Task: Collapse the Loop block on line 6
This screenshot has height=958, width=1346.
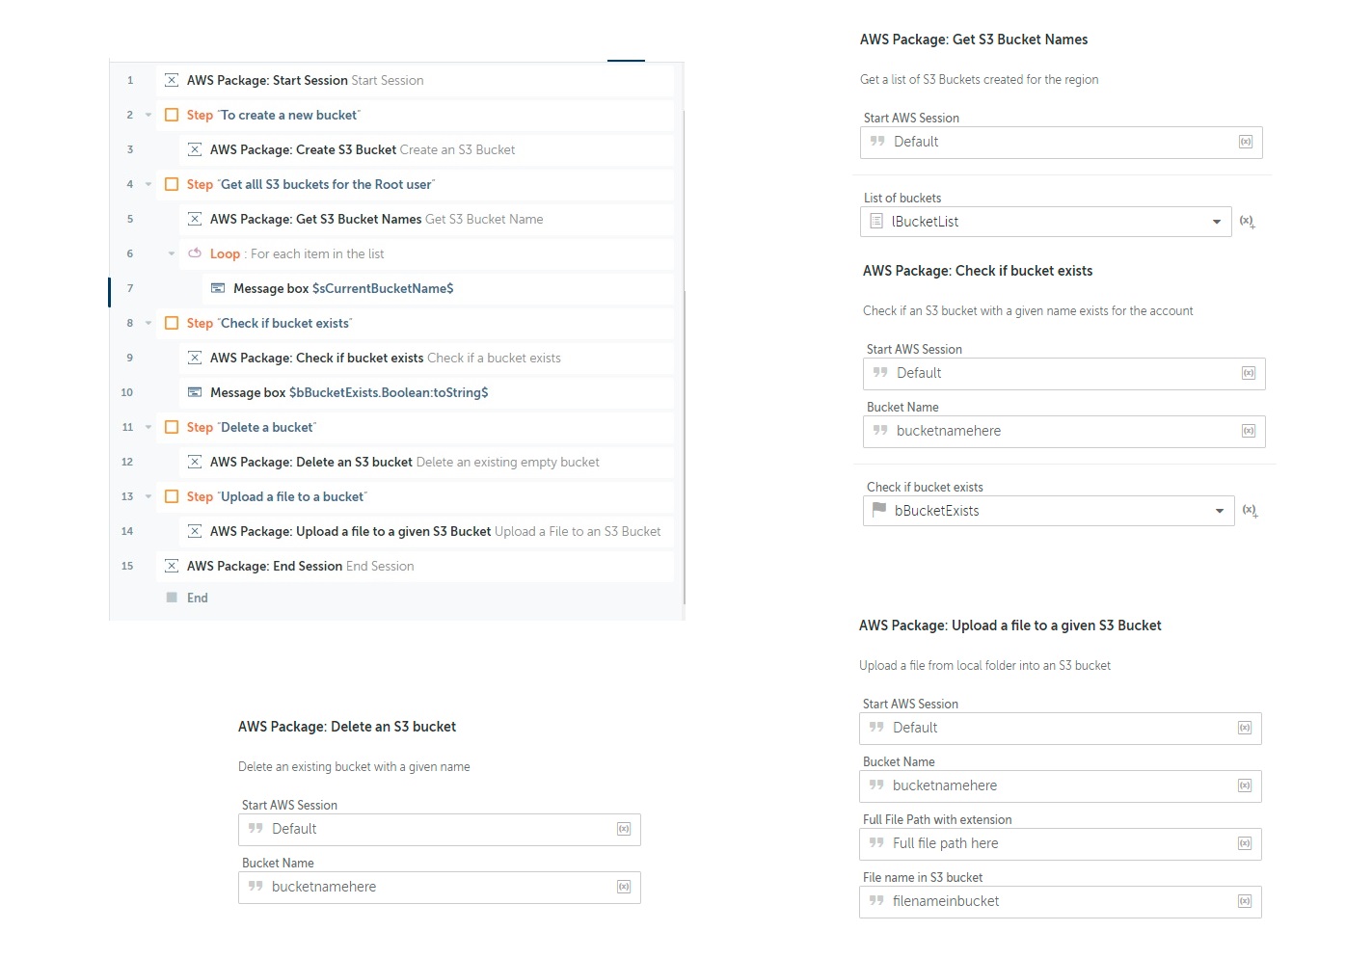Action: [172, 253]
